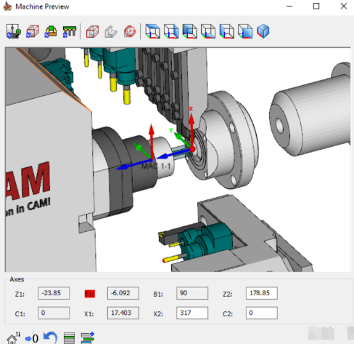Click the red circular target icon

(x=130, y=31)
